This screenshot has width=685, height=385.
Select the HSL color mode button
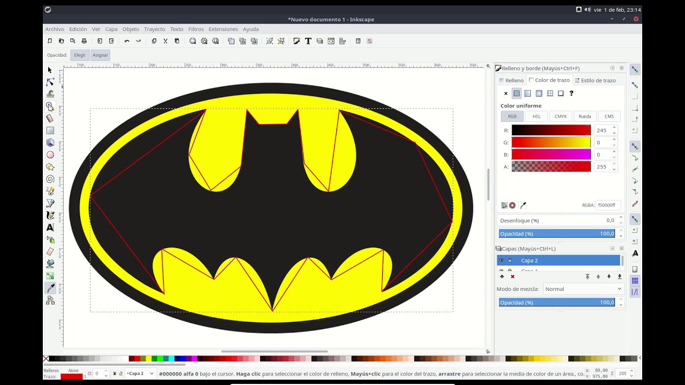click(x=536, y=117)
